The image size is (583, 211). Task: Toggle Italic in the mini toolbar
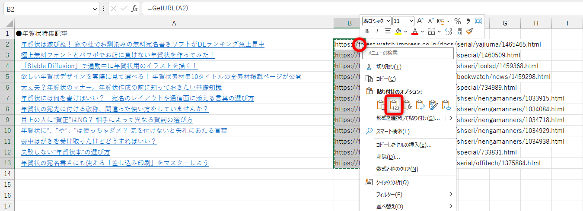coord(377,31)
